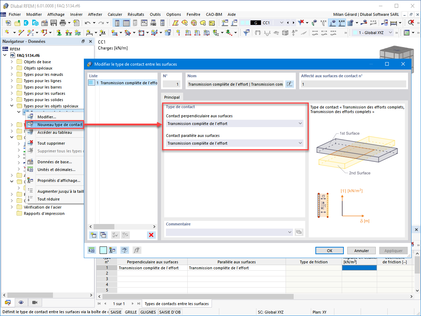
Task: Expand Types pour les nœuds node
Action: click(x=12, y=74)
